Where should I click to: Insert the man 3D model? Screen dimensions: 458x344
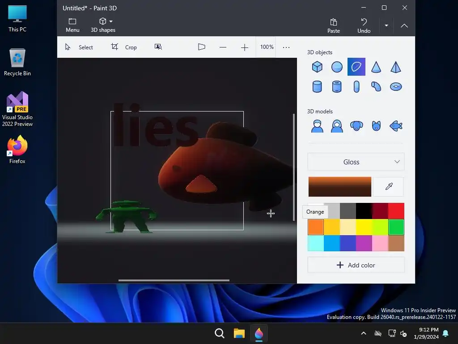[x=317, y=126]
